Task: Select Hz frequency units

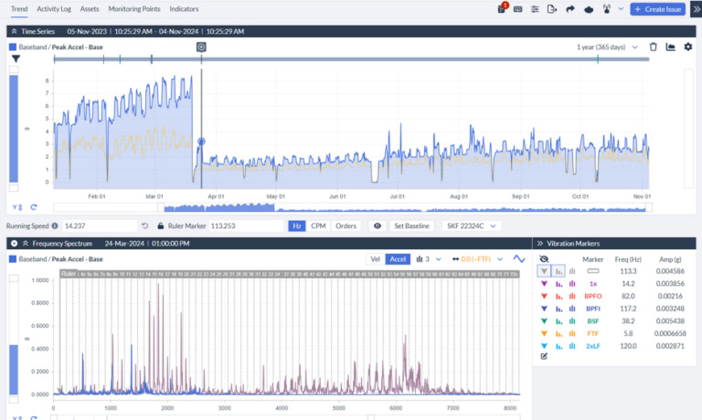Action: 297,226
